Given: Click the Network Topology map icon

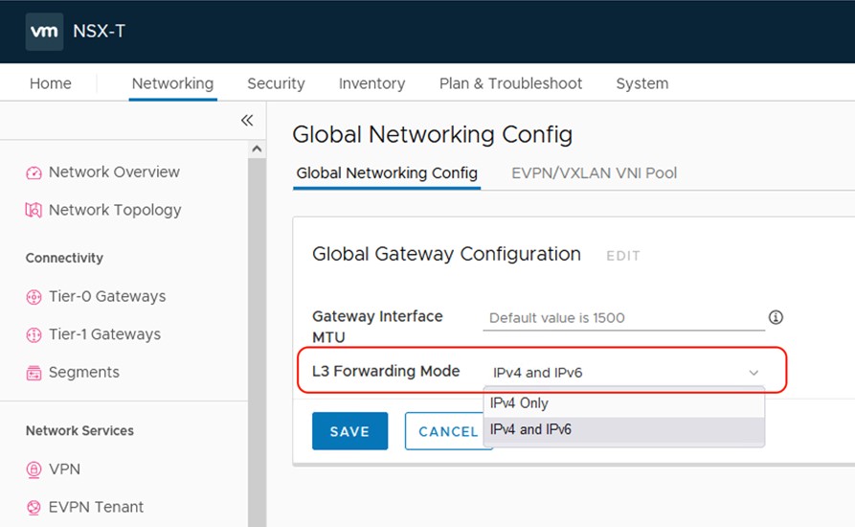Looking at the screenshot, I should pyautogui.click(x=34, y=210).
